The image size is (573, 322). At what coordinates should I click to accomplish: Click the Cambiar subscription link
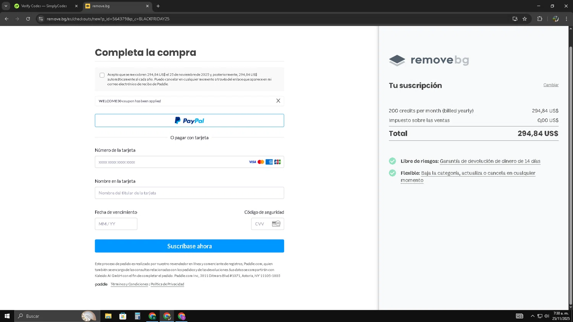coord(551,85)
